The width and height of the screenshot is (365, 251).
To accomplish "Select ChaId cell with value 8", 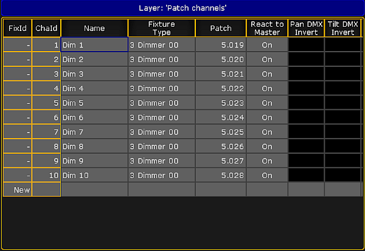I will coord(46,146).
